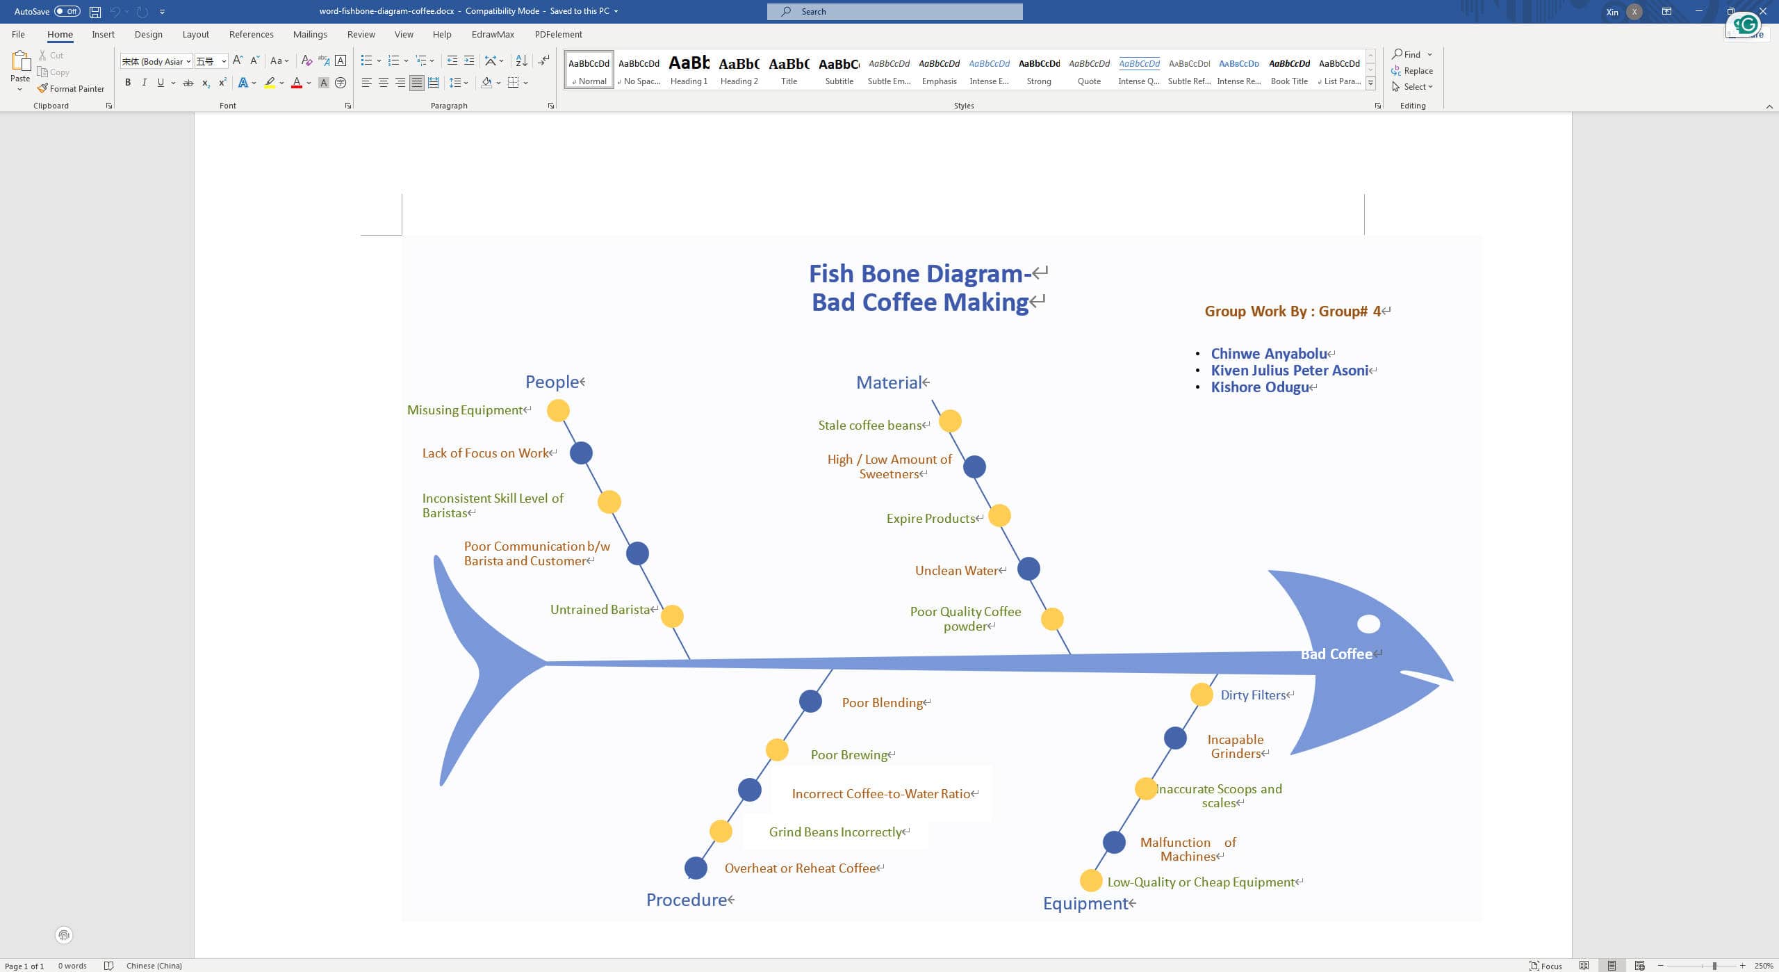Switch to the References tab
Screen dimensions: 1779x972
click(x=251, y=34)
